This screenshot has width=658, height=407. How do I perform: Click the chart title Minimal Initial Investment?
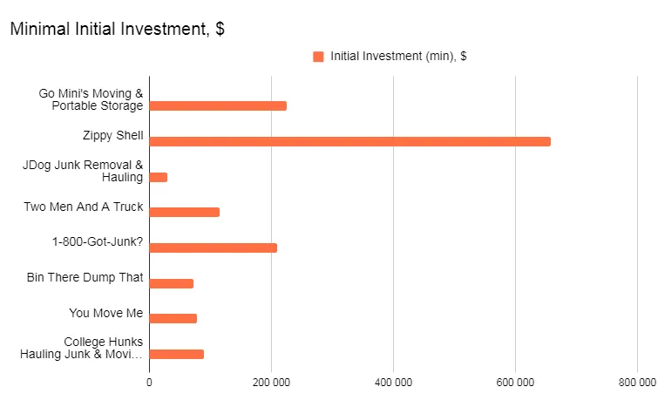coord(117,29)
